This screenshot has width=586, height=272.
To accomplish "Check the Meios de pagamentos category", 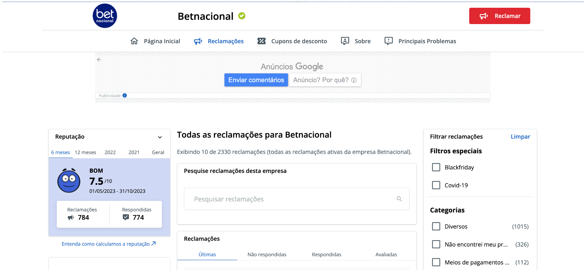I will (x=436, y=262).
